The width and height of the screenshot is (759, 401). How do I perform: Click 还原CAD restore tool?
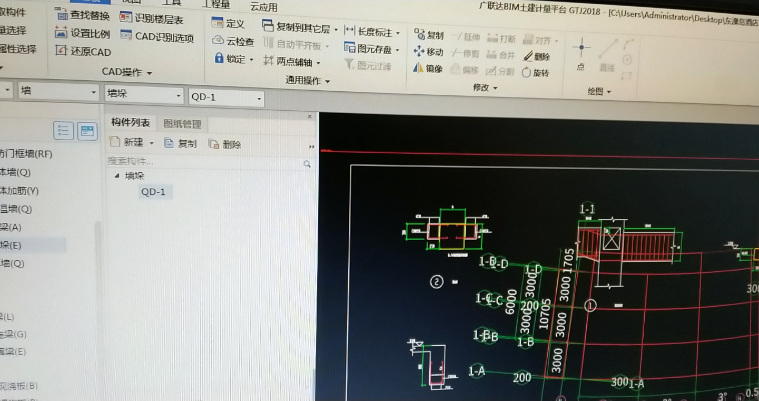83,51
